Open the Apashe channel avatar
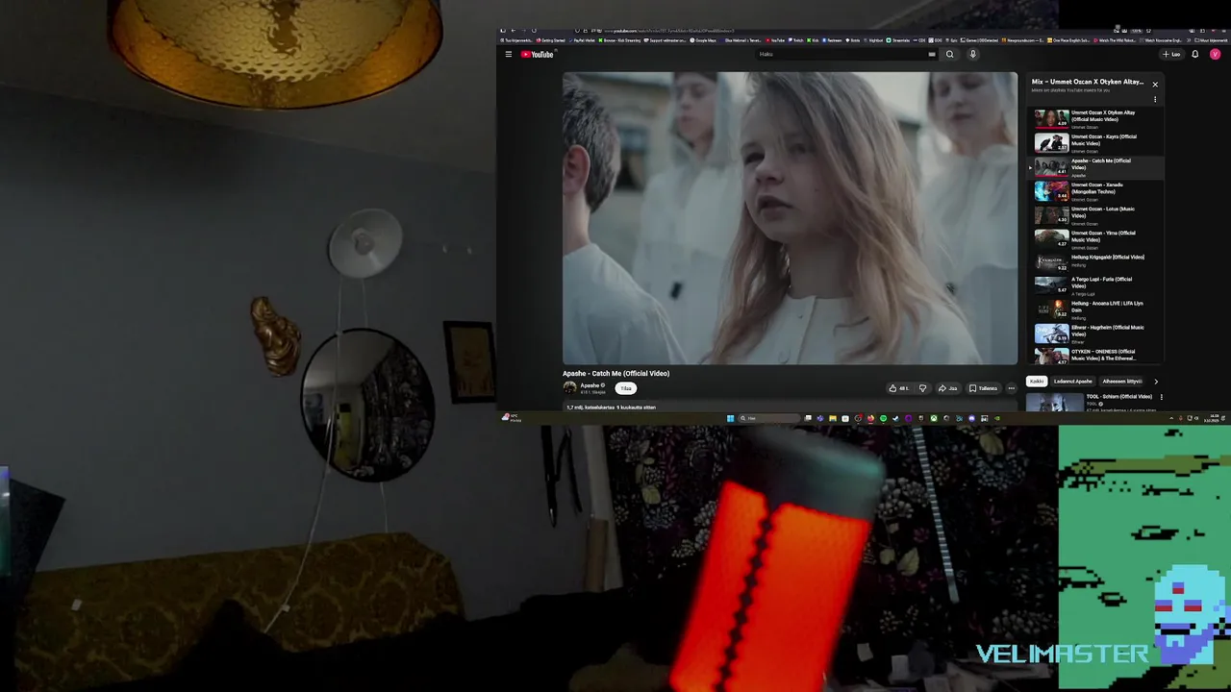This screenshot has width=1231, height=692. [569, 388]
